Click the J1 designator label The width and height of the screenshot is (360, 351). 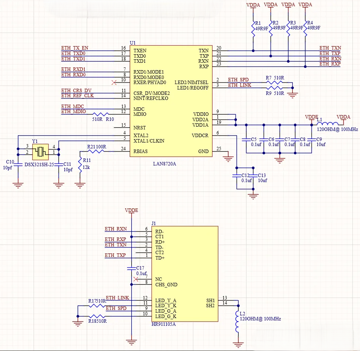click(154, 224)
